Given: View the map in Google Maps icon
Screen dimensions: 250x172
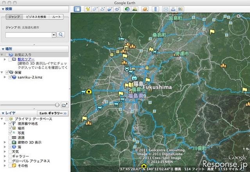Looking at the screenshot, I should [180, 9].
